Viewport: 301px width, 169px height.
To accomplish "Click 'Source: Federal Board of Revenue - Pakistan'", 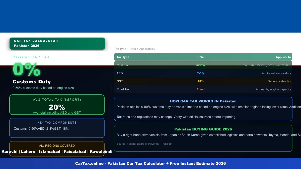I will pos(144,144).
